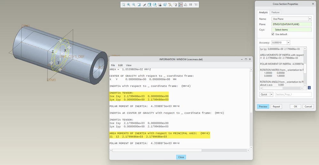Click the blue info icon
Image resolution: width=319 pixels, height=165 pixels.
click(309, 88)
